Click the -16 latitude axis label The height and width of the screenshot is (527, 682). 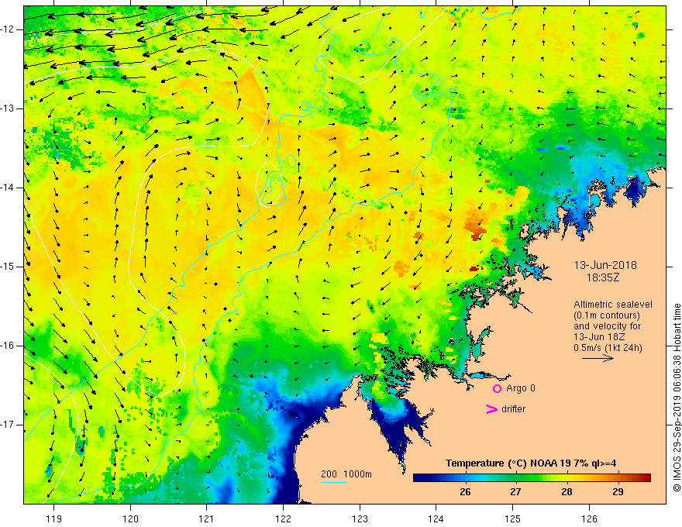pyautogui.click(x=9, y=346)
